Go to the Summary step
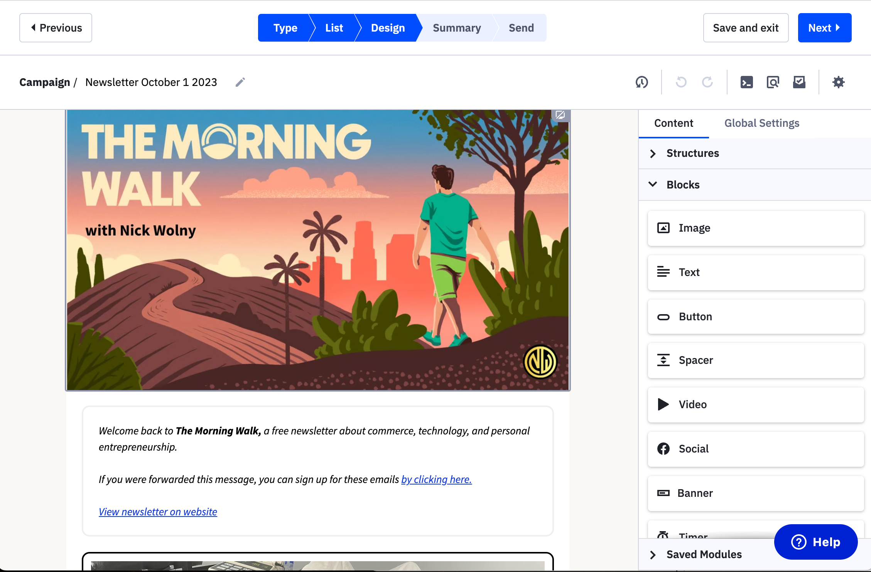The image size is (871, 572). click(x=456, y=28)
